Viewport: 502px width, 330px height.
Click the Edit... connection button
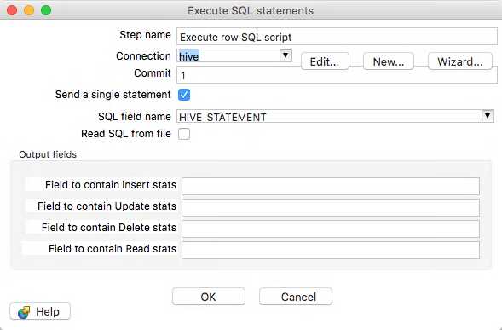coord(325,61)
